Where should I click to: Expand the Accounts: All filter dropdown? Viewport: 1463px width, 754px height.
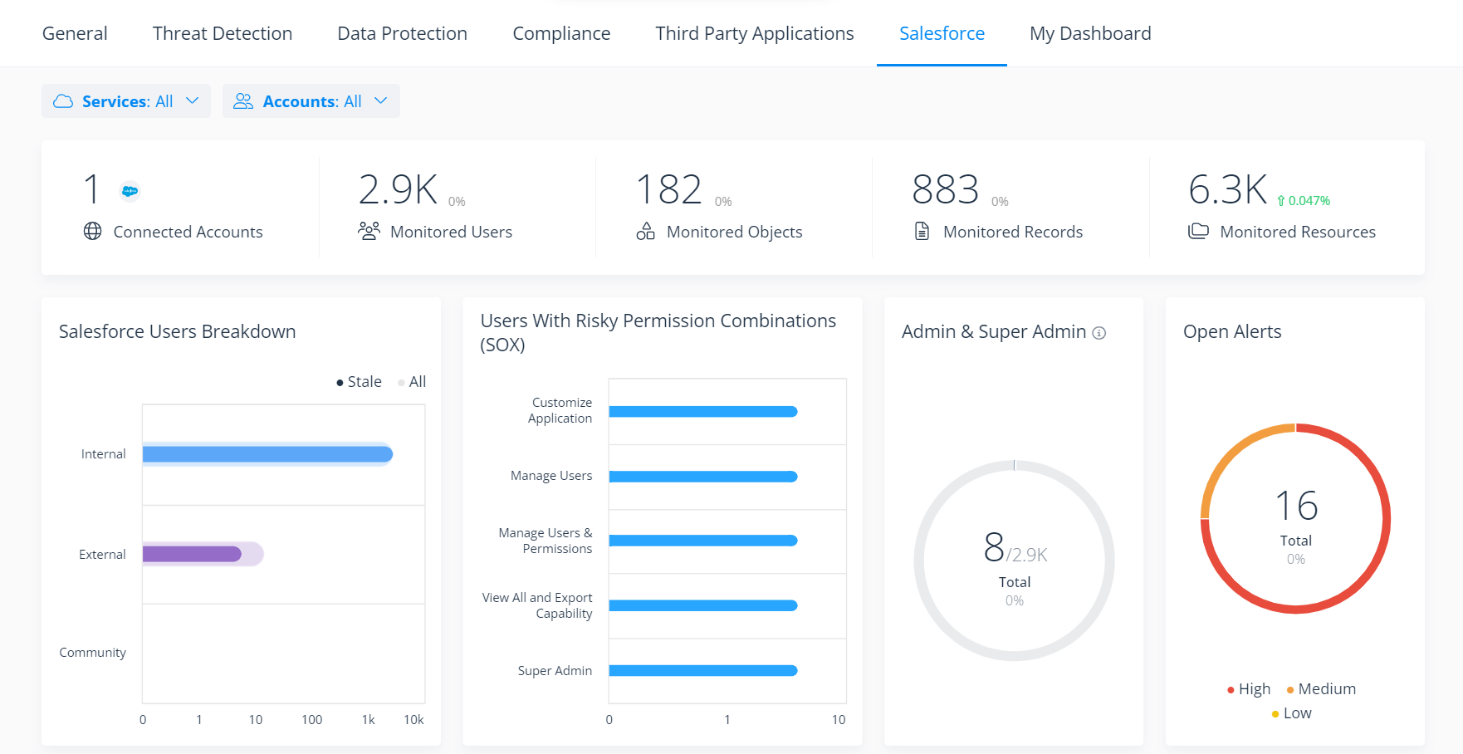pyautogui.click(x=311, y=100)
